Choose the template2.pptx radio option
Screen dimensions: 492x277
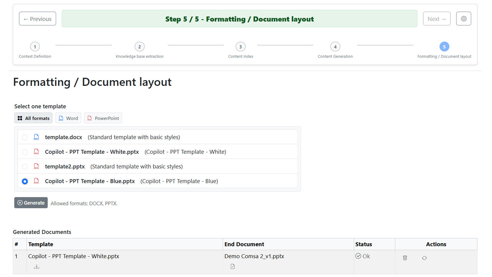pos(25,167)
